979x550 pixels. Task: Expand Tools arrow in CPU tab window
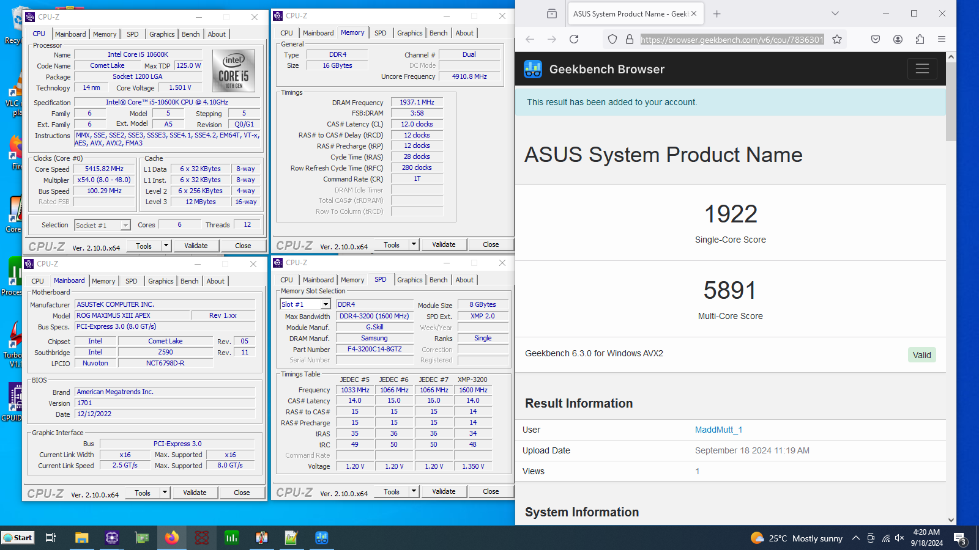(x=166, y=246)
